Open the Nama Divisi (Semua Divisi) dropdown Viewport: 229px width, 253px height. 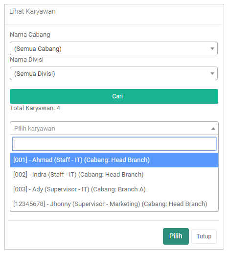114,73
